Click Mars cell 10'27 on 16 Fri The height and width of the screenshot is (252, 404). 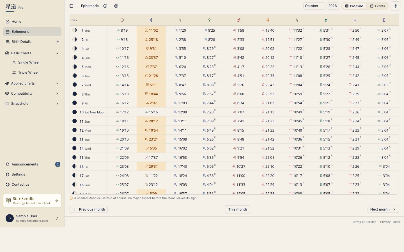pyautogui.click(x=238, y=166)
